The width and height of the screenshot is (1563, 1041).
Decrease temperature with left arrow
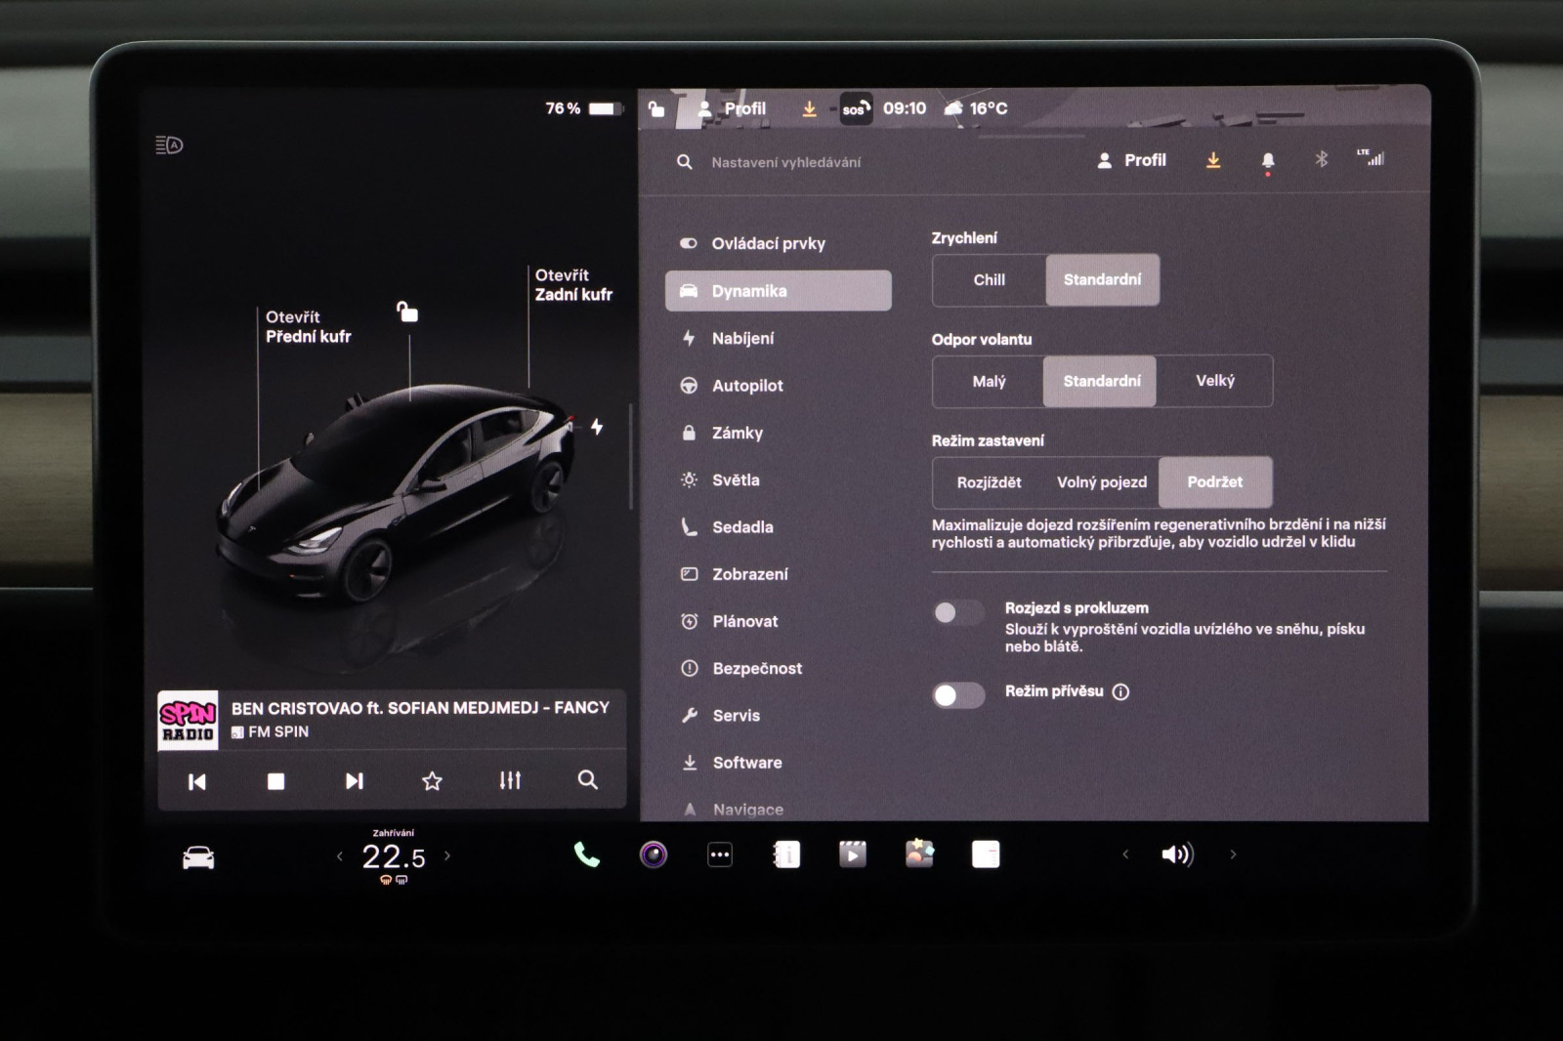pos(340,856)
